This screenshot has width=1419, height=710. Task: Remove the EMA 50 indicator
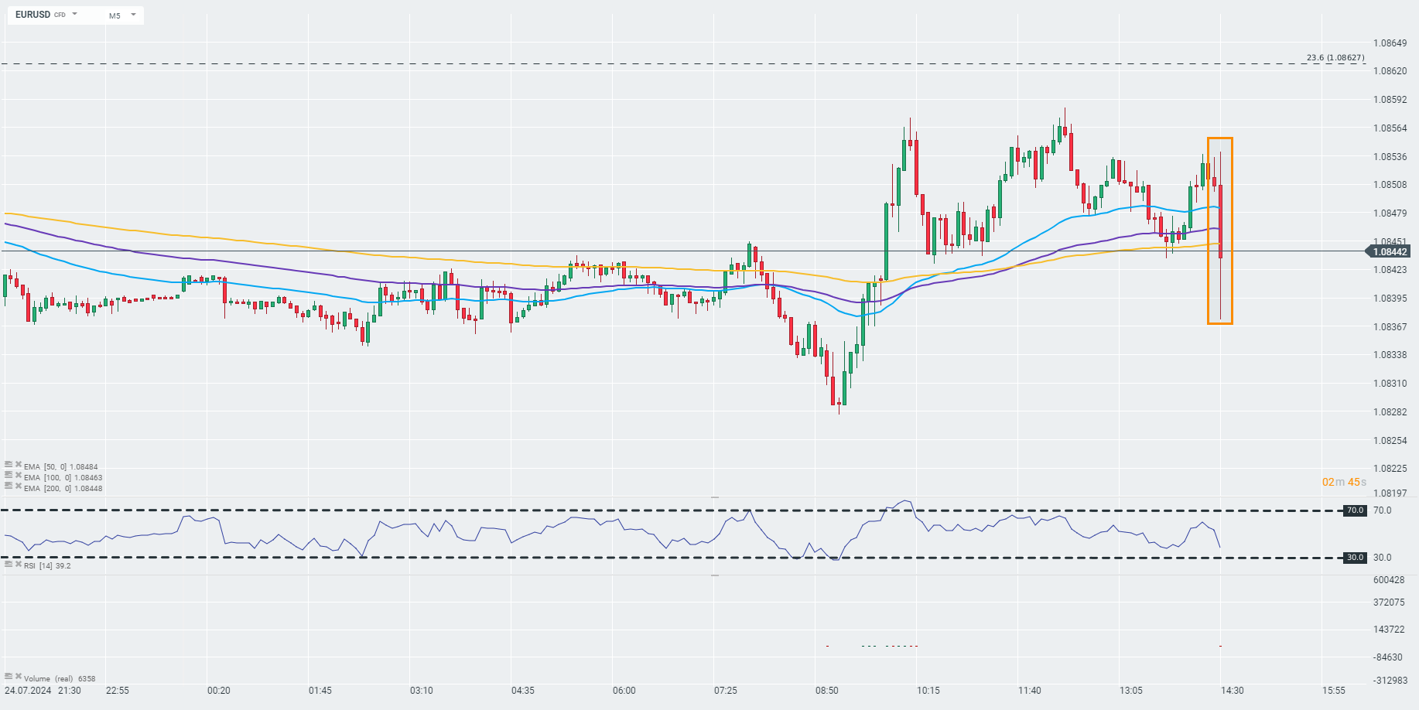18,465
